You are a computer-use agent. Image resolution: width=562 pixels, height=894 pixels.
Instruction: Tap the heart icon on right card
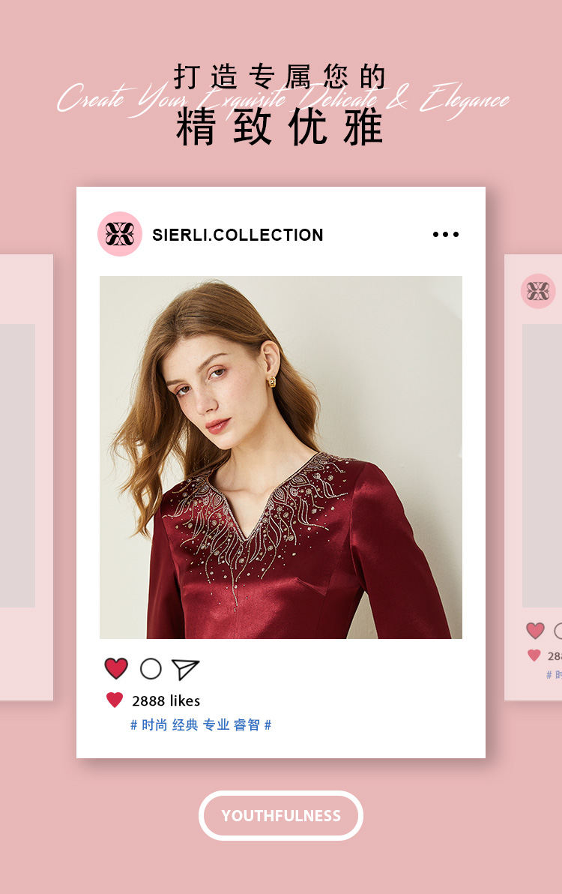coord(535,631)
